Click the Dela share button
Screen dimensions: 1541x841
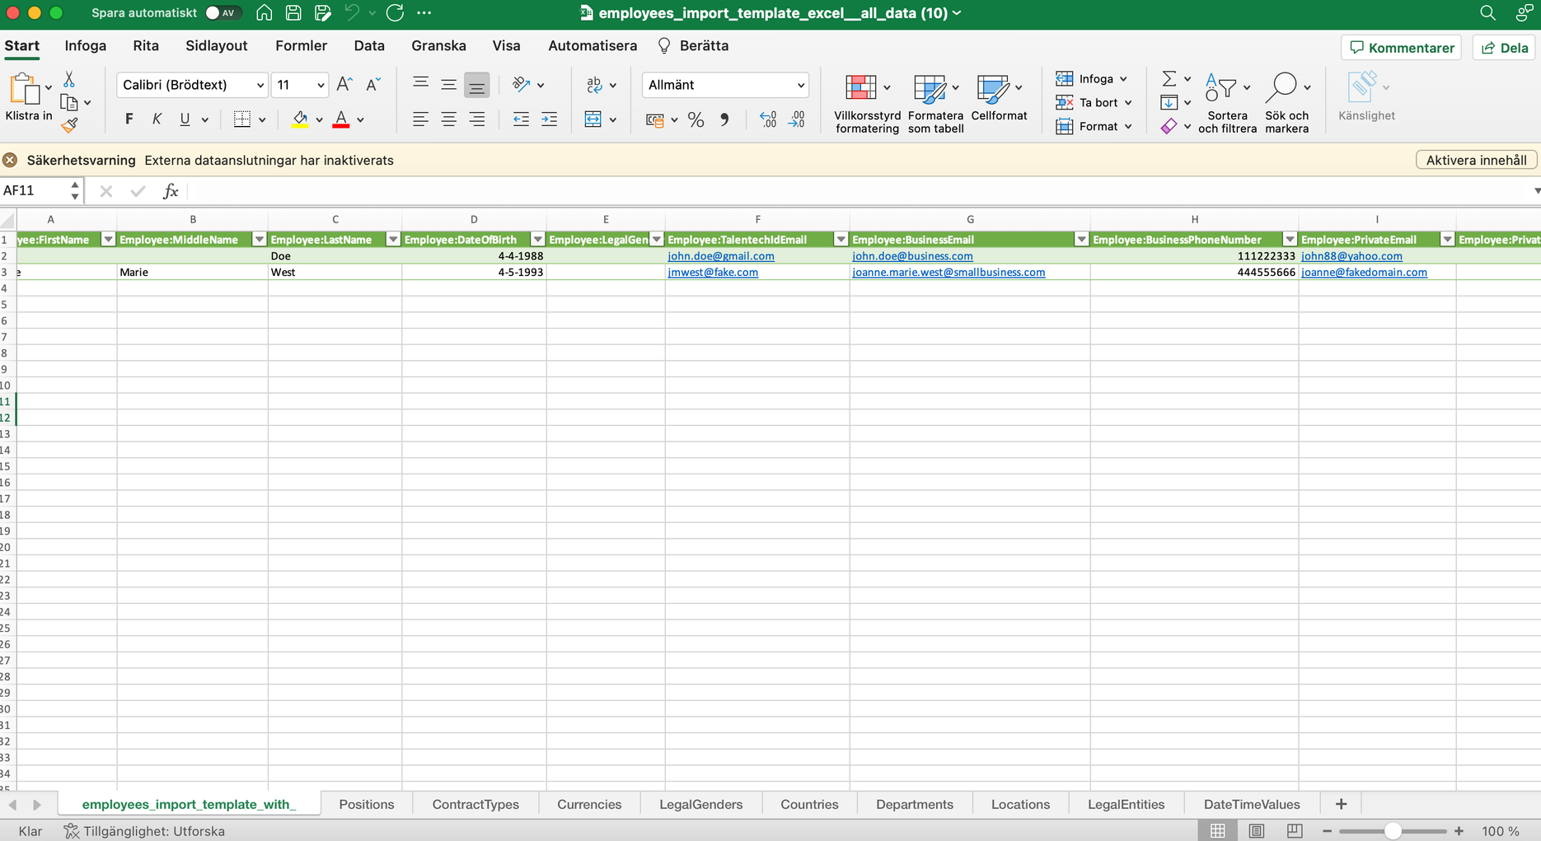[1505, 48]
